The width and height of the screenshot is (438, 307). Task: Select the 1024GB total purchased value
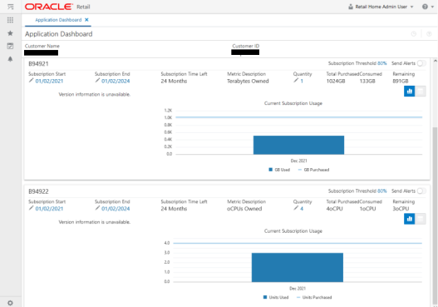(x=336, y=81)
